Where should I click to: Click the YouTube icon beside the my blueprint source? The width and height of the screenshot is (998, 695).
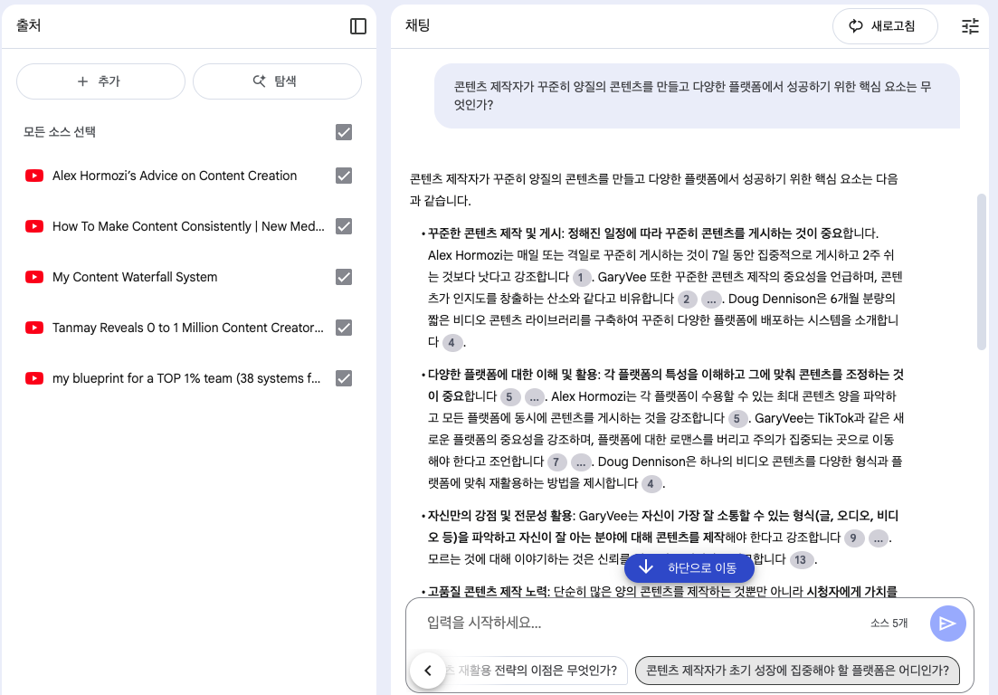pyautogui.click(x=34, y=378)
